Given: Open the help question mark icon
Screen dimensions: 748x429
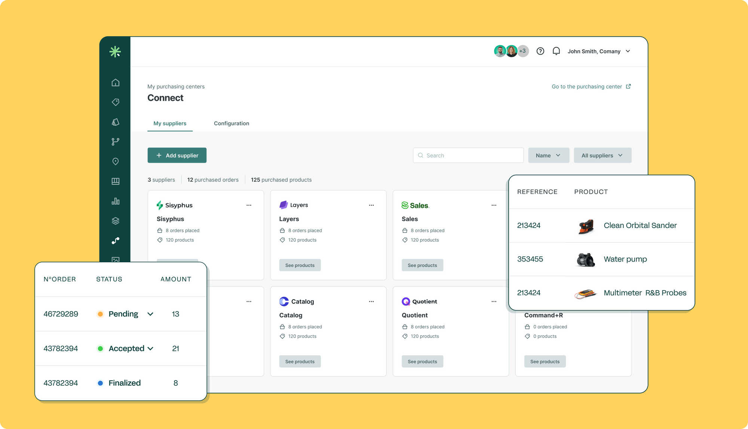Looking at the screenshot, I should tap(540, 51).
